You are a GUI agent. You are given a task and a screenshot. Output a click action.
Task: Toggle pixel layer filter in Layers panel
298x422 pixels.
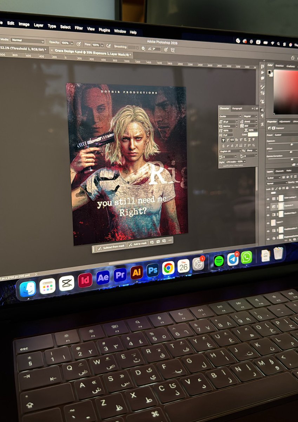[283, 177]
